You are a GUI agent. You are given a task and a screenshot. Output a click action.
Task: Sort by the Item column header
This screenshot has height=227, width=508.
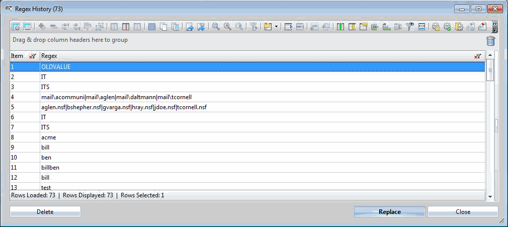[x=18, y=56]
